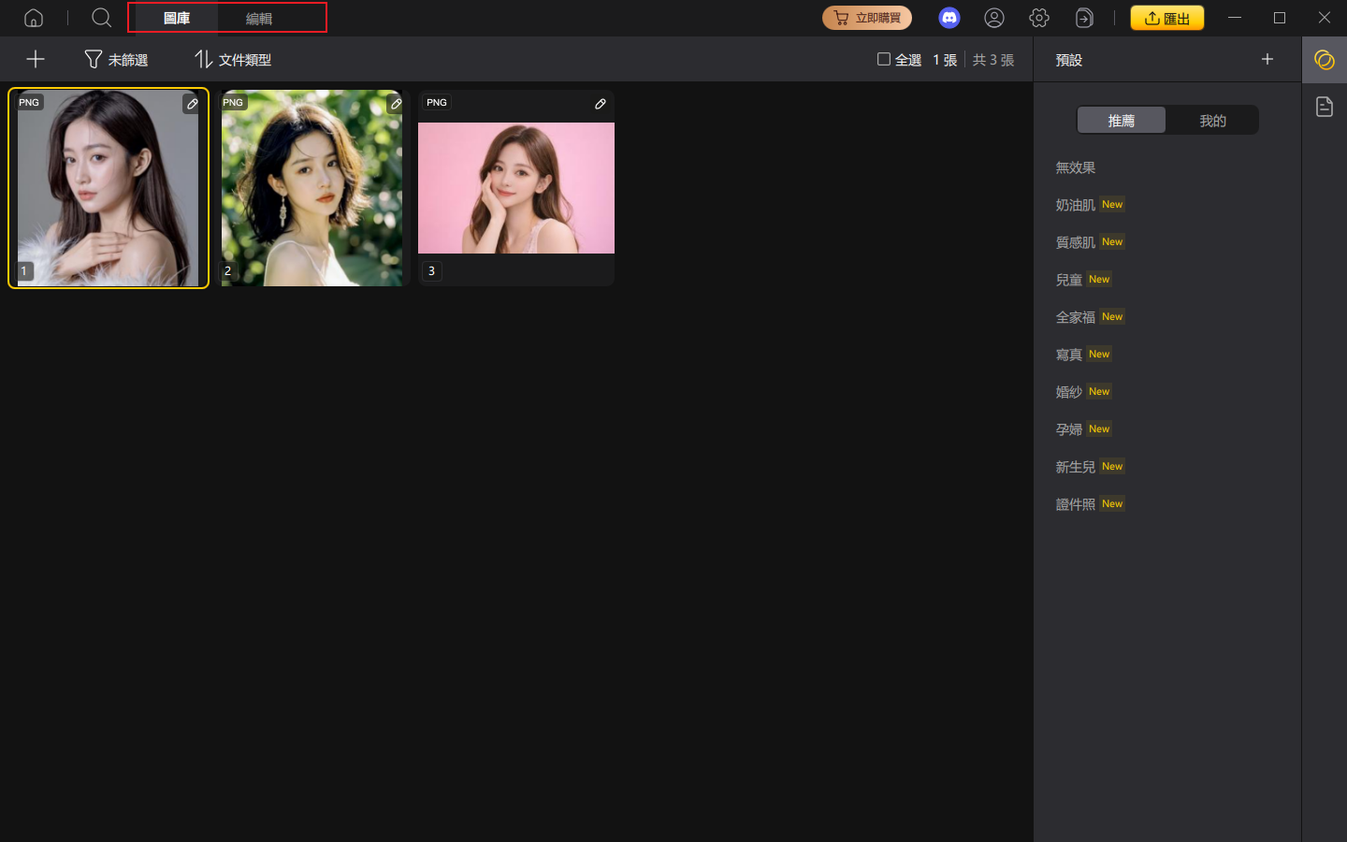This screenshot has width=1347, height=842.
Task: Toggle the 全選 select all checkbox
Action: [884, 60]
